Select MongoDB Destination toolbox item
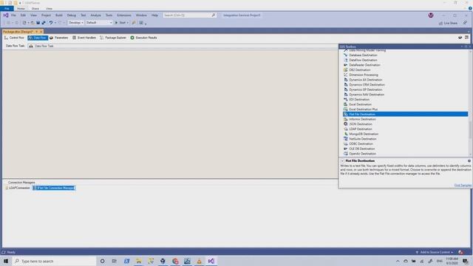 click(364, 134)
